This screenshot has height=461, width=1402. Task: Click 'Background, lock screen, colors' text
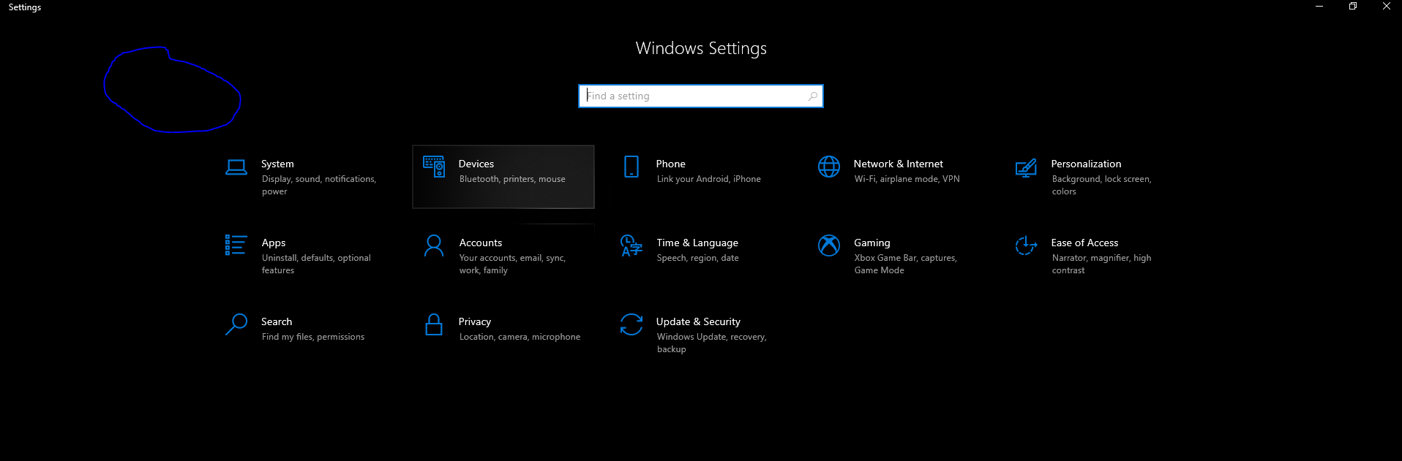[1102, 186]
